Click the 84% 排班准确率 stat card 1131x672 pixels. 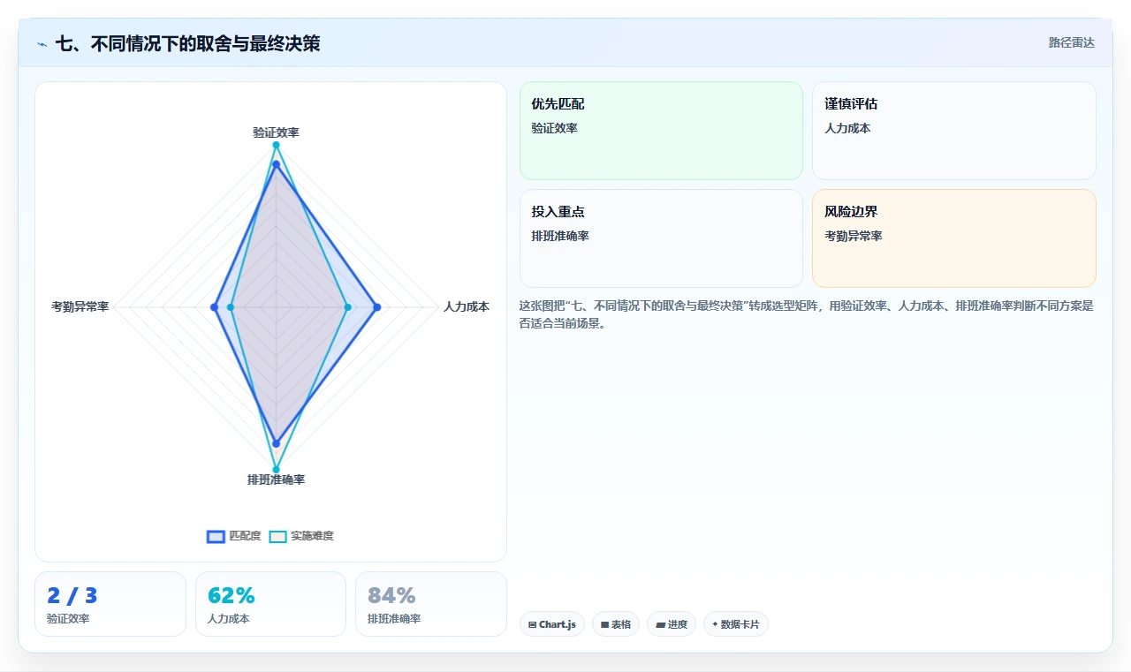[431, 604]
